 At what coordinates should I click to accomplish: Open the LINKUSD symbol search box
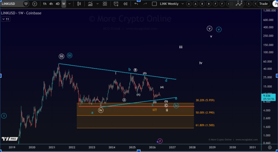point(9,4)
